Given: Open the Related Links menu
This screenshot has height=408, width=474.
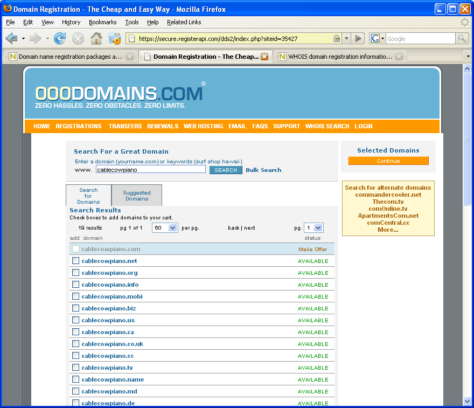Looking at the screenshot, I should (x=184, y=22).
